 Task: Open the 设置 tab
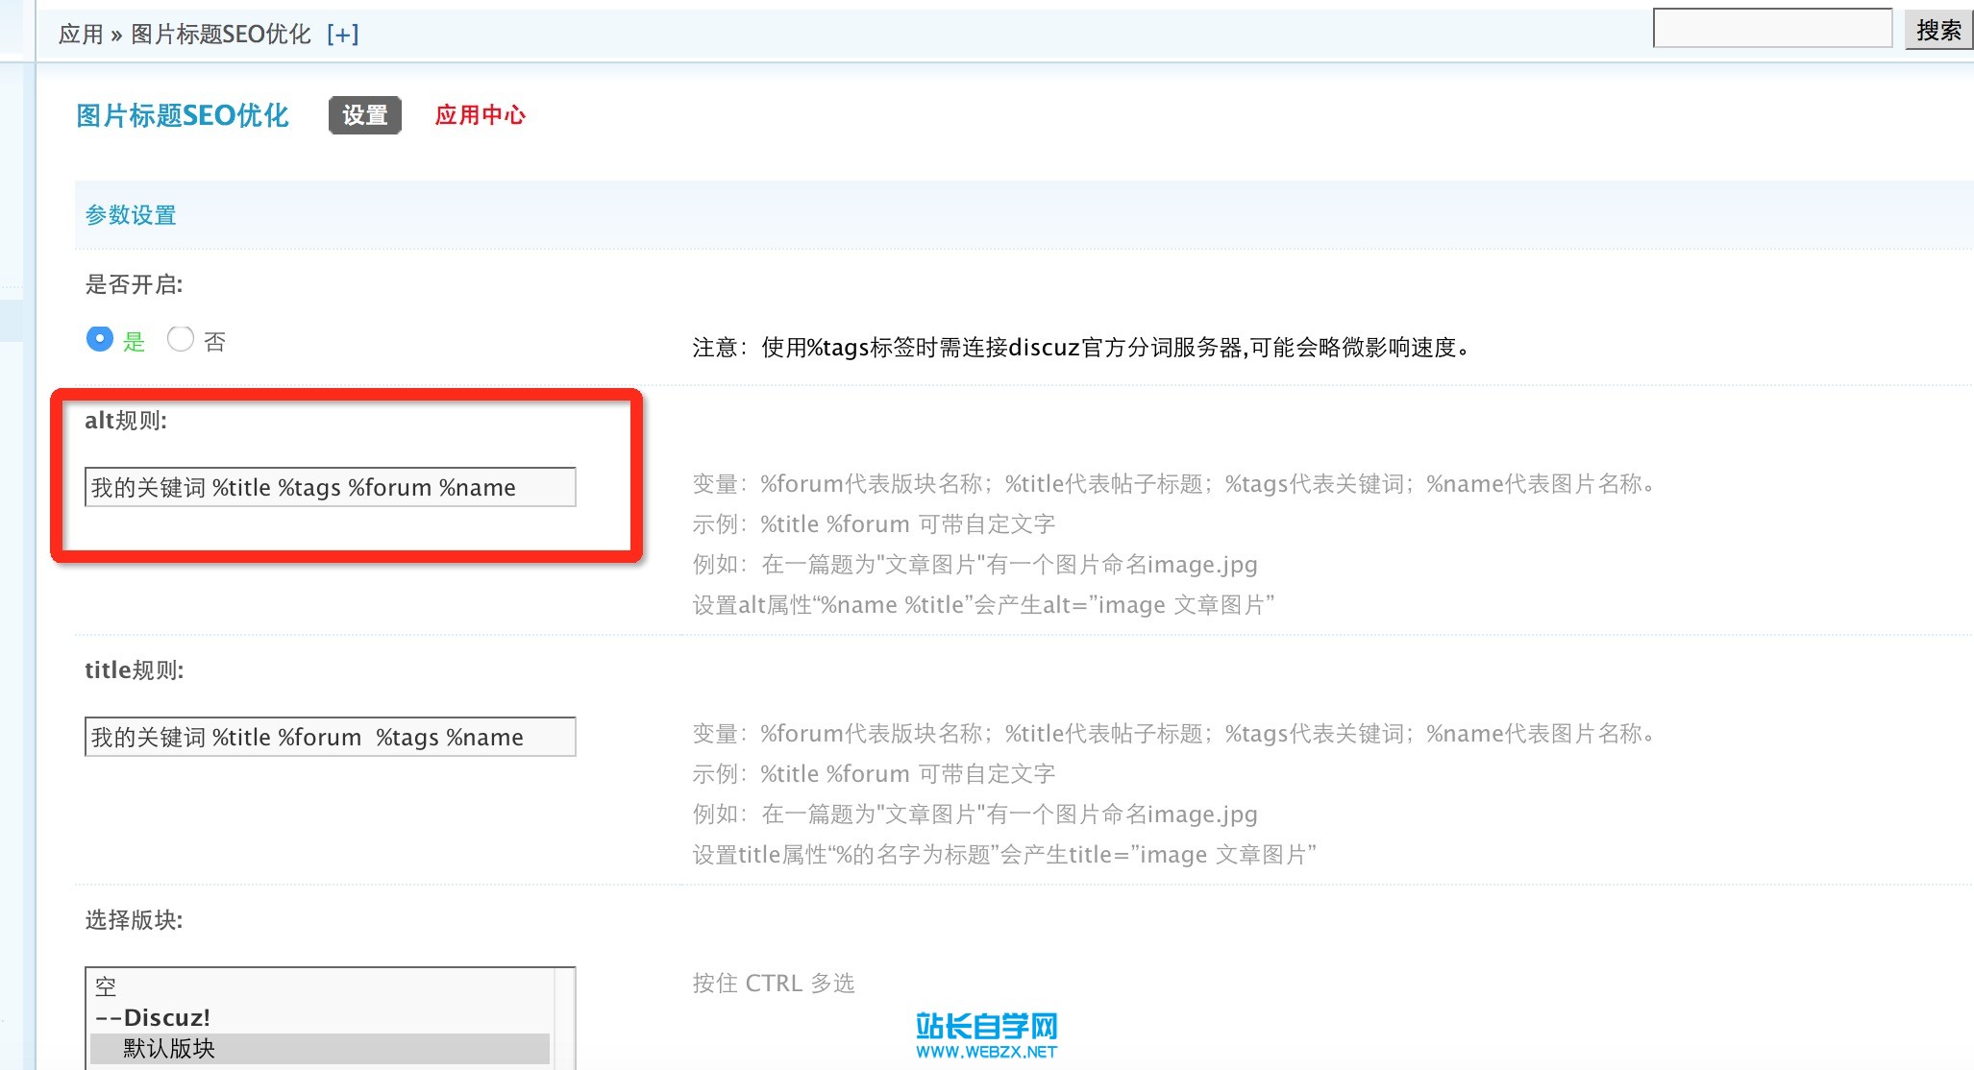[365, 115]
